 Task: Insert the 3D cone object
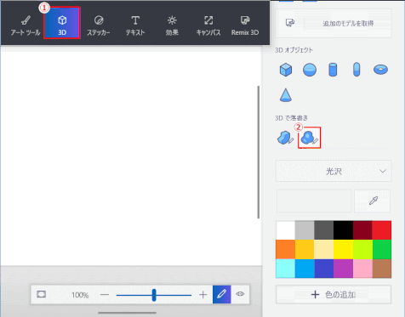click(286, 94)
